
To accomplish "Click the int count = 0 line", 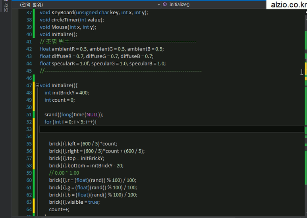I will click(x=60, y=100).
